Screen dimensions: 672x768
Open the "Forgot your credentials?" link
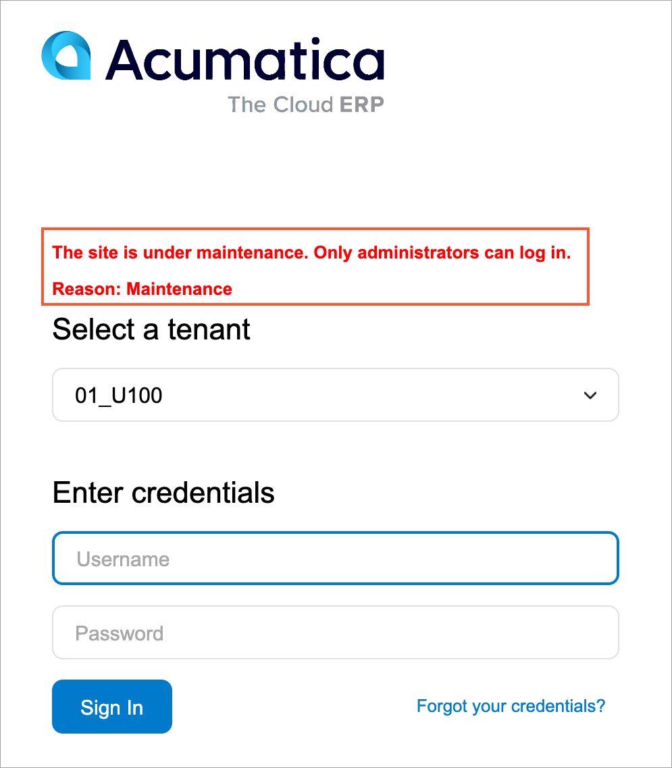tap(511, 706)
